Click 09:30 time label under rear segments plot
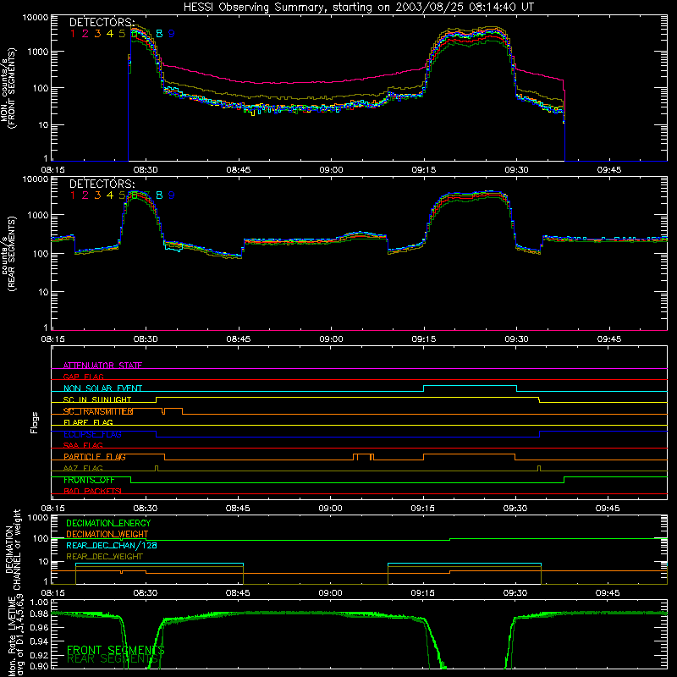The height and width of the screenshot is (677, 677). (x=516, y=339)
